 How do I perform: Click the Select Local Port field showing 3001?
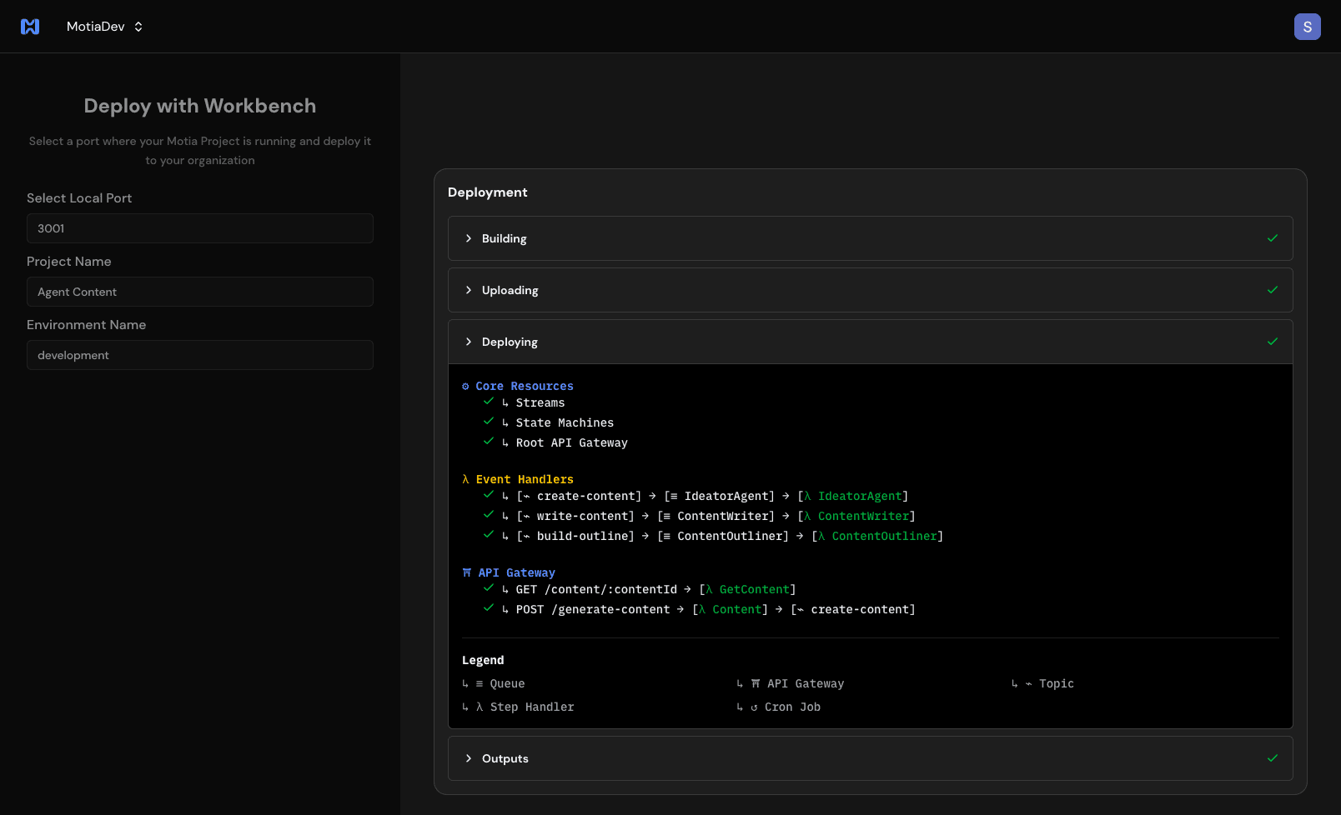click(200, 228)
